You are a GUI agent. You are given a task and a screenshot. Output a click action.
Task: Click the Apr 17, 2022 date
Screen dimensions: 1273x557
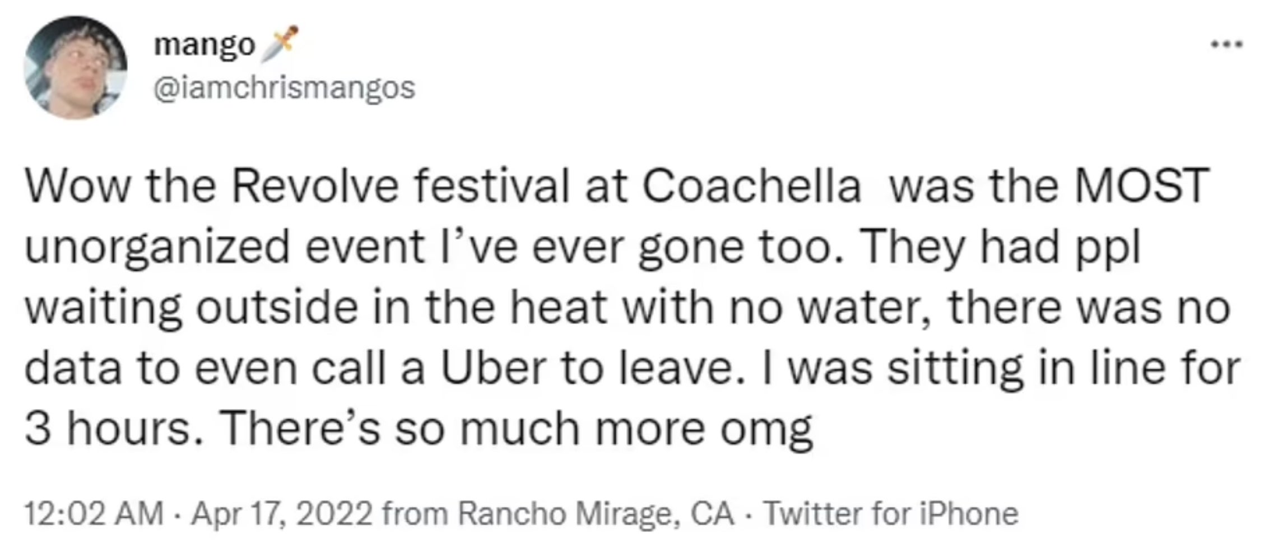282,513
